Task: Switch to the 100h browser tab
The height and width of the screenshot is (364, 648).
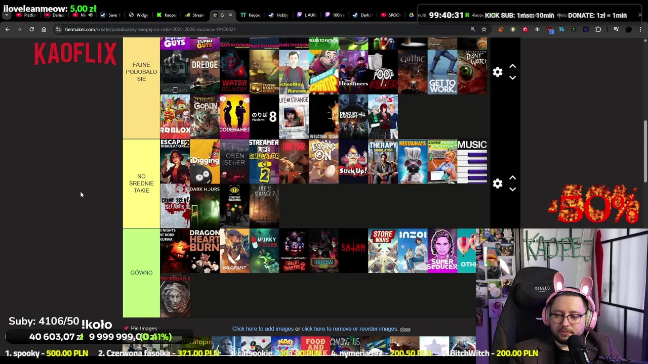Action: tap(335, 15)
